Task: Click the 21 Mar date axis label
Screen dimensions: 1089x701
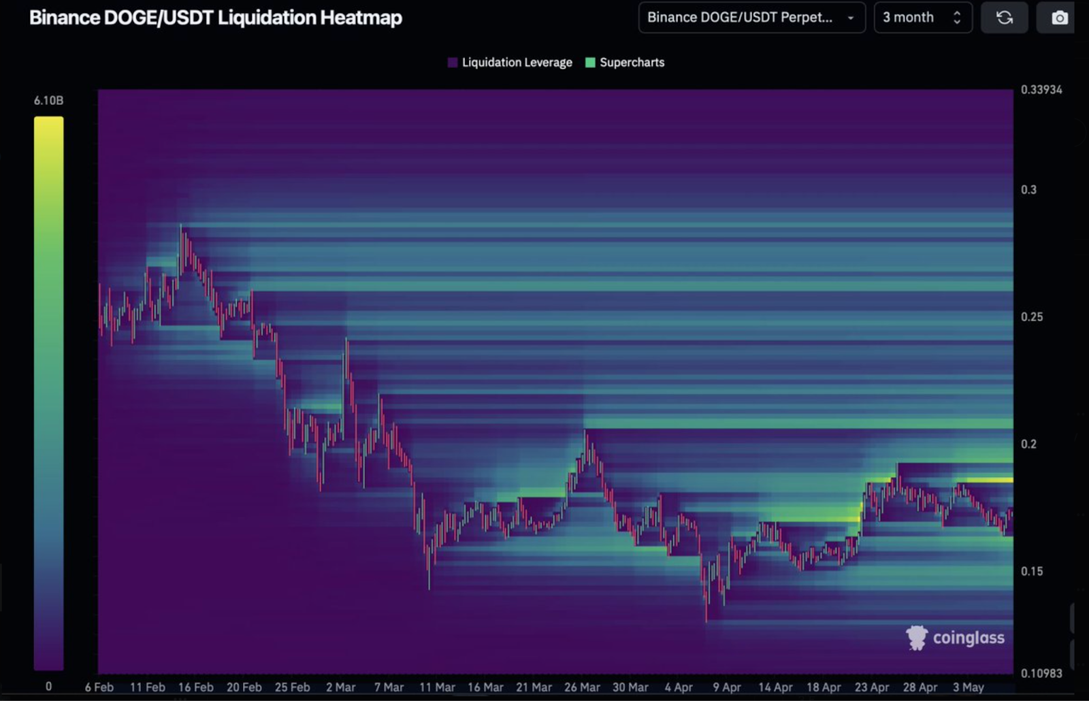Action: pos(534,687)
